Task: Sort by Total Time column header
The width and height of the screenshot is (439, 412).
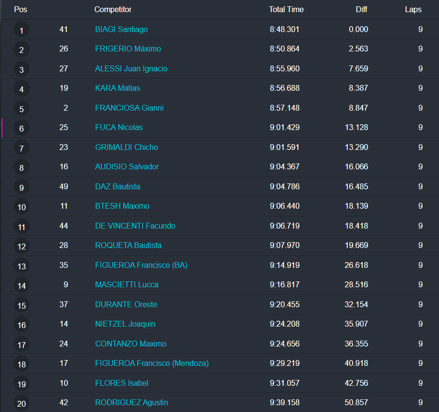Action: tap(286, 9)
